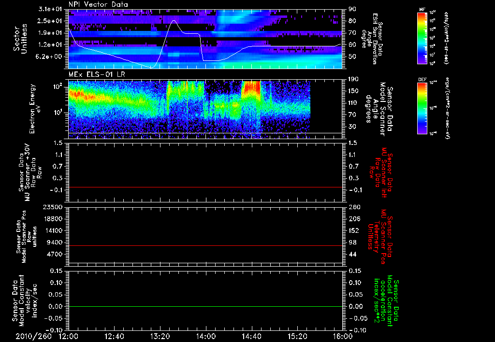The width and height of the screenshot is (495, 342).
Task: Click the 'Sector Unitless' axis label
Action: point(20,39)
